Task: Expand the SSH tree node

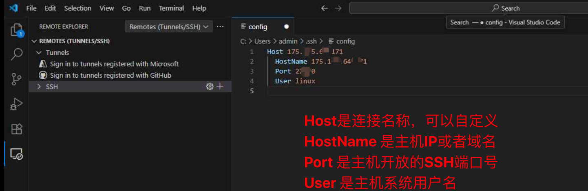Action: click(39, 87)
